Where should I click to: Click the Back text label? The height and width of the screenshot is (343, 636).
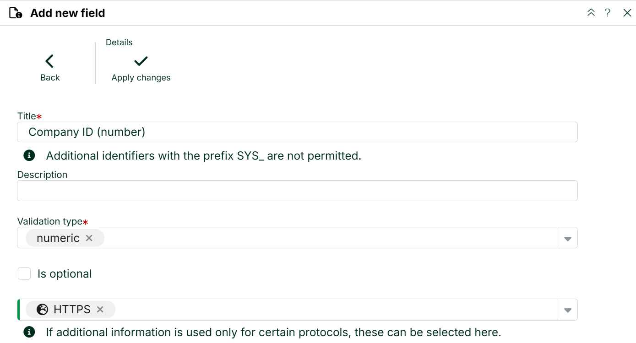(x=50, y=78)
